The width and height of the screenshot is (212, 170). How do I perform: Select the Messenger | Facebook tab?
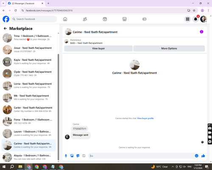click(25, 3)
